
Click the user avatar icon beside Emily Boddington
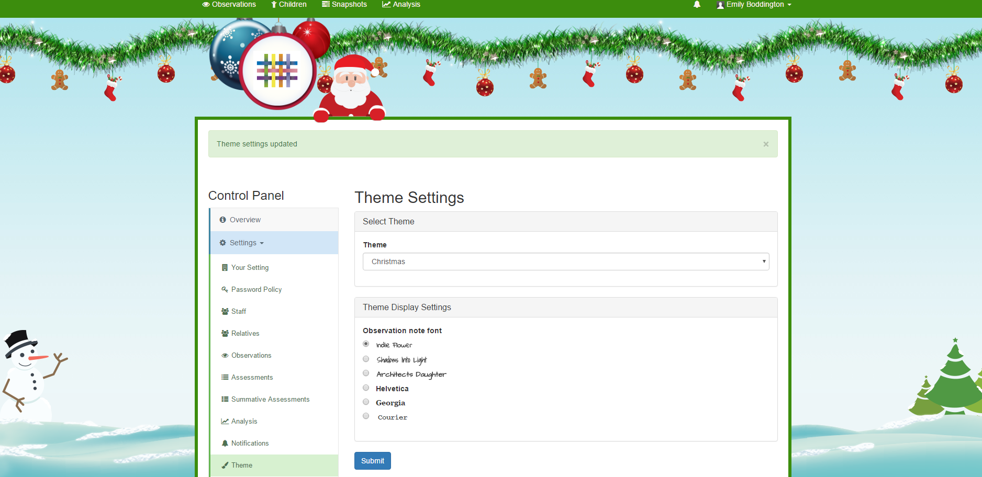(720, 5)
